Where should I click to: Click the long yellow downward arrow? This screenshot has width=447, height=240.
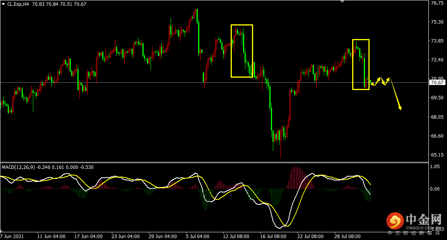pyautogui.click(x=396, y=94)
